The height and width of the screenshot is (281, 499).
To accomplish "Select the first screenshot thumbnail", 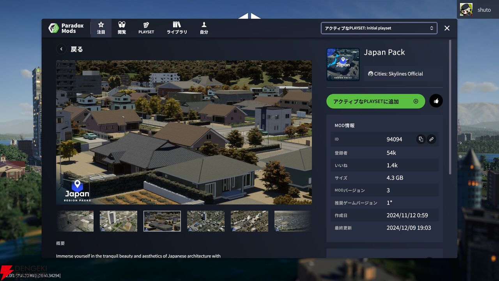I will (76, 221).
